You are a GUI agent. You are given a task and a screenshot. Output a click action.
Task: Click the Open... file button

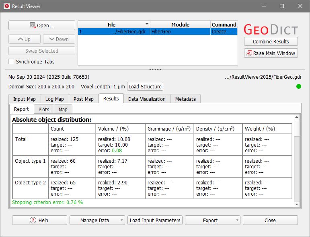42,25
